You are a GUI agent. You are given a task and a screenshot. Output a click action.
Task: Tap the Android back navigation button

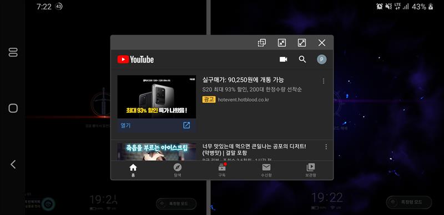point(13,164)
